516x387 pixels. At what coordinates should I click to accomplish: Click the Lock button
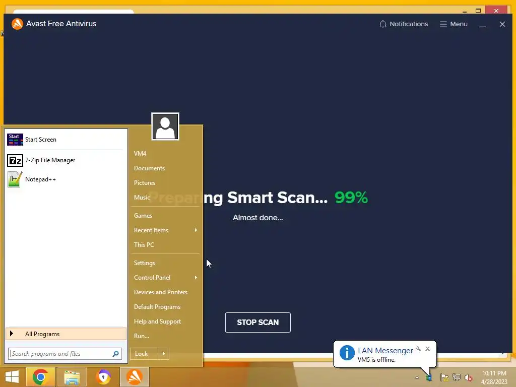(x=144, y=354)
